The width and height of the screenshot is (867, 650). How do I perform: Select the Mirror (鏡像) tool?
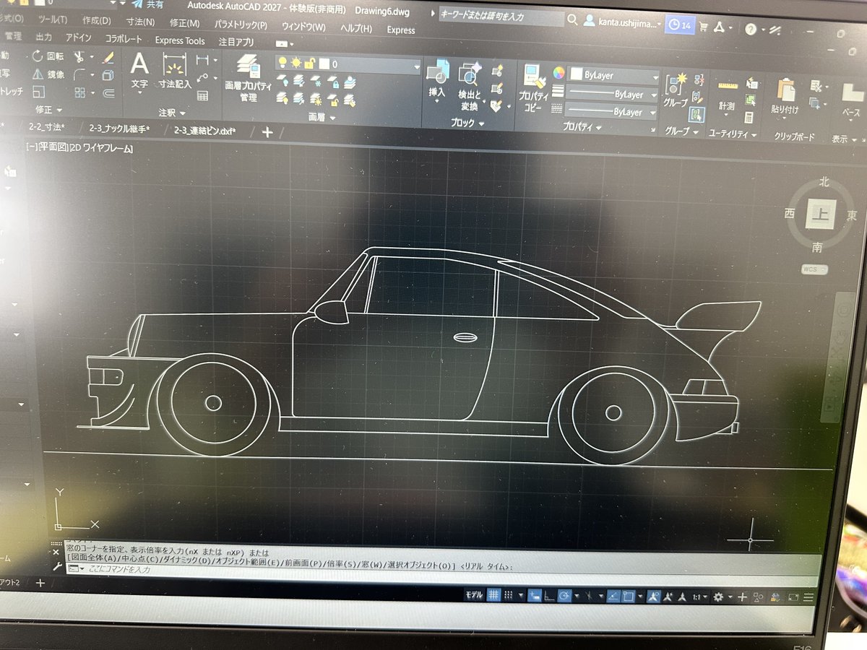click(x=48, y=74)
